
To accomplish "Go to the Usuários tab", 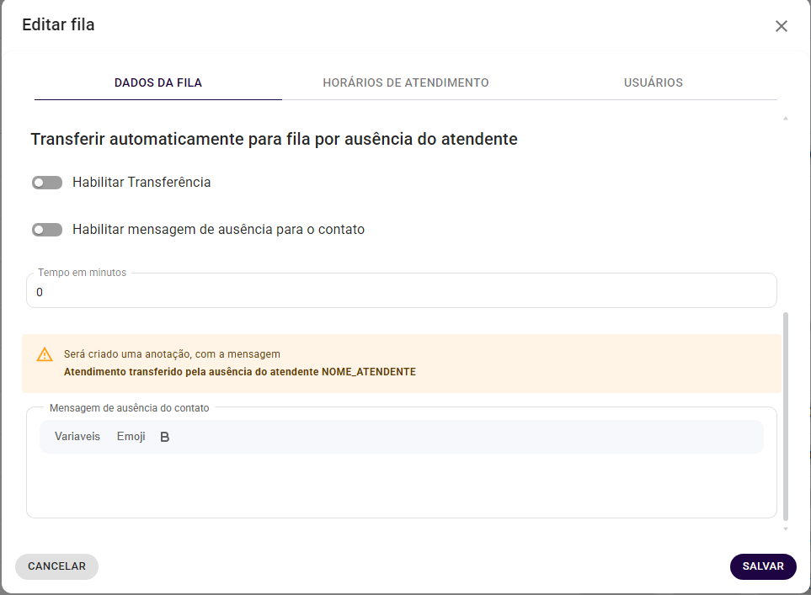I will click(x=653, y=83).
